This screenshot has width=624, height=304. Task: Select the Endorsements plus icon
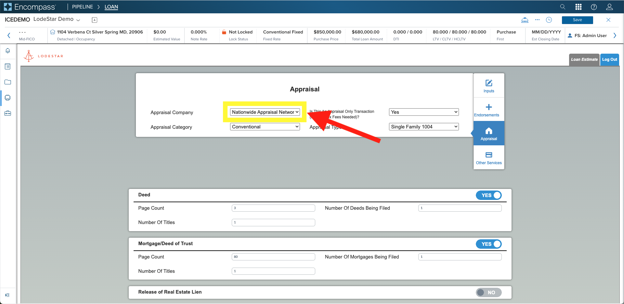(x=489, y=107)
